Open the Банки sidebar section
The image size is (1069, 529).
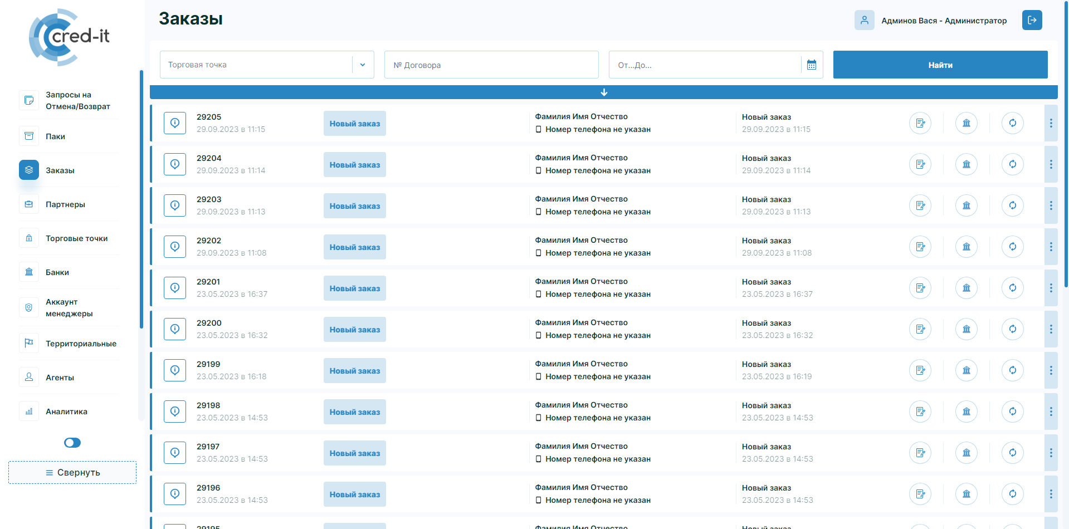(57, 272)
